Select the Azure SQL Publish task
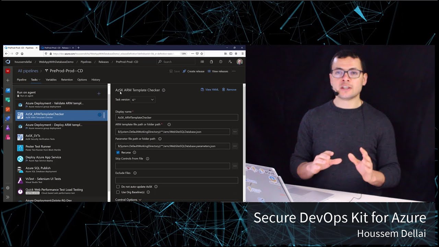Viewport: 439px width, 247px height. (x=62, y=169)
